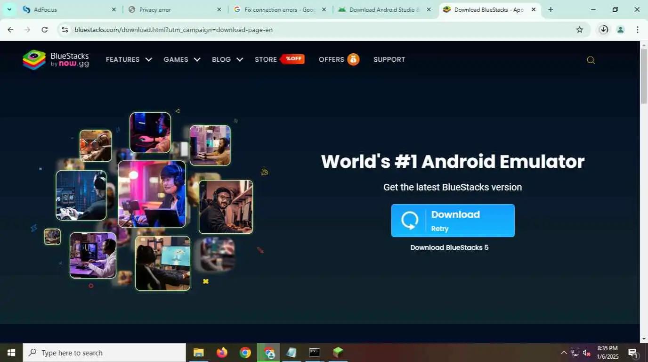This screenshot has width=648, height=362.
Task: Click the browser address bar URL
Action: 173,30
